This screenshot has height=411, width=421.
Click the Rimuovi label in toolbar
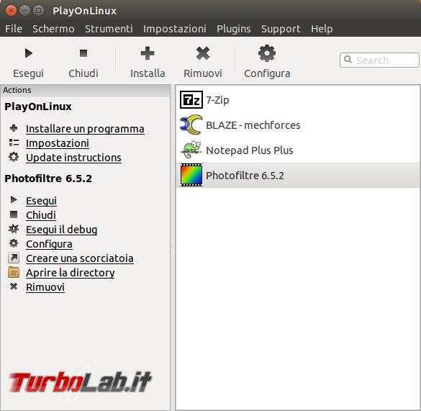[203, 73]
